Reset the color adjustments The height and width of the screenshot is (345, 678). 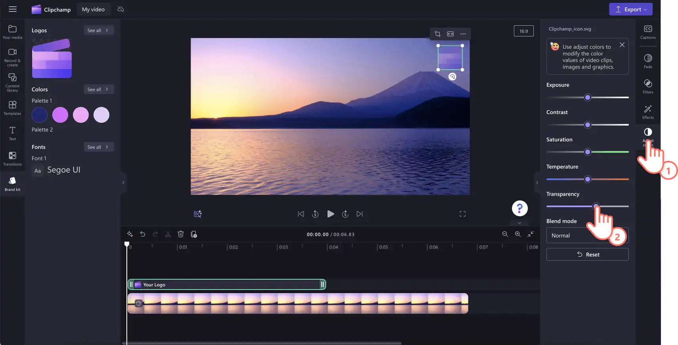pyautogui.click(x=587, y=254)
